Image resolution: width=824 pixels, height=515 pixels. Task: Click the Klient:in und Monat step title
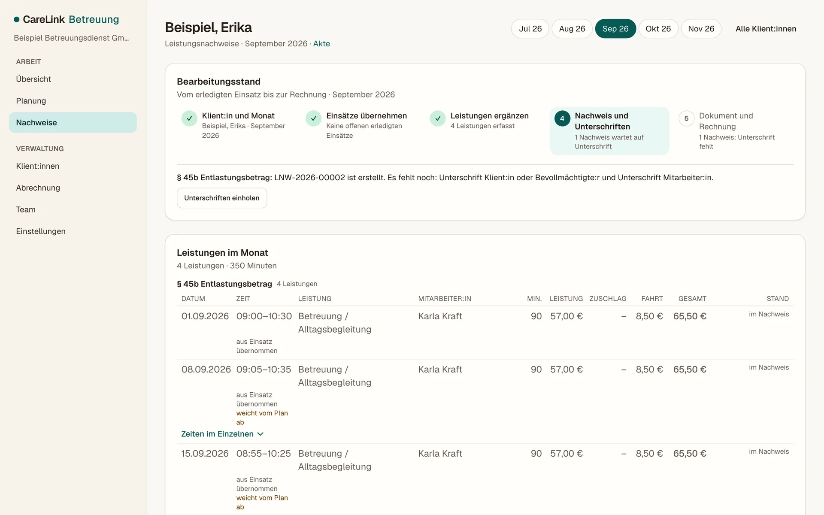[238, 116]
